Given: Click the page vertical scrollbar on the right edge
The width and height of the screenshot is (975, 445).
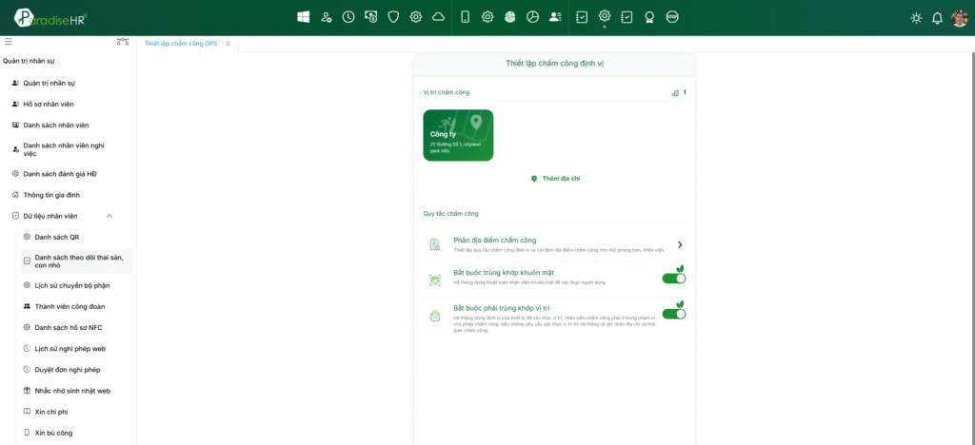Looking at the screenshot, I should 972,248.
